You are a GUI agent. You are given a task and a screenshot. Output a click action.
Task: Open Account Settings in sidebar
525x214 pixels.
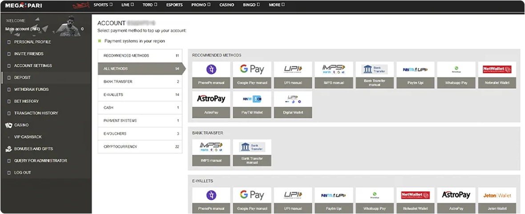tap(46, 66)
